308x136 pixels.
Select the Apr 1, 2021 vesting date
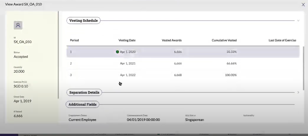click(128, 64)
